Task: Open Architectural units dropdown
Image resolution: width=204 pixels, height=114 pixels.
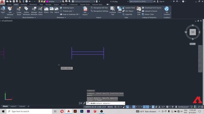Action: 184,107
